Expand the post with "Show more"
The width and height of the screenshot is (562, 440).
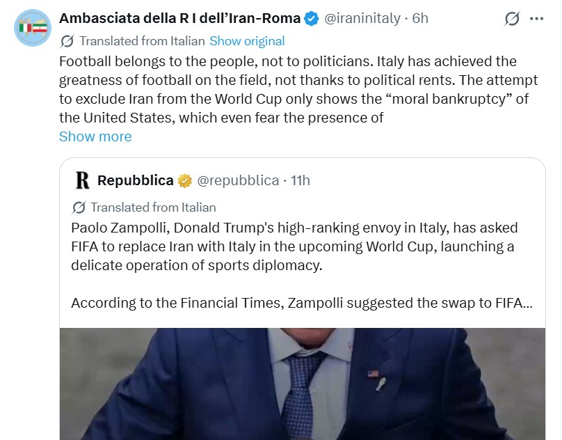pos(95,136)
